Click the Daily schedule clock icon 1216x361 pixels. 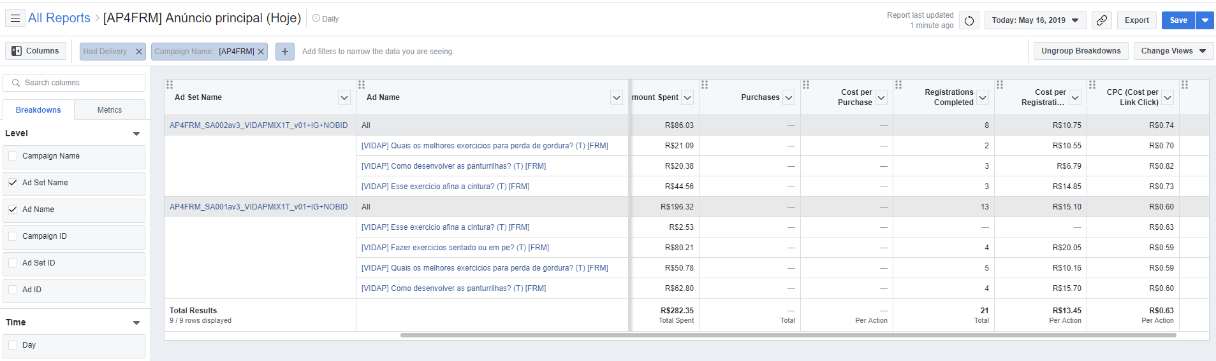tap(316, 18)
